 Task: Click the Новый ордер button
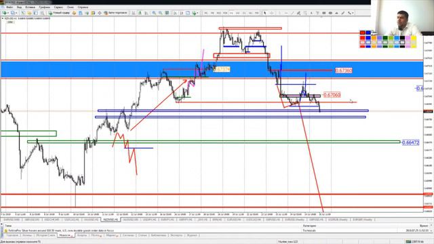tap(59, 13)
